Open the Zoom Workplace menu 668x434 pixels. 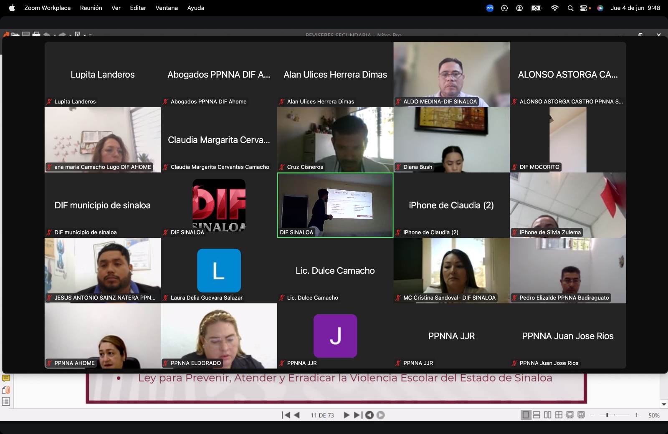click(47, 8)
